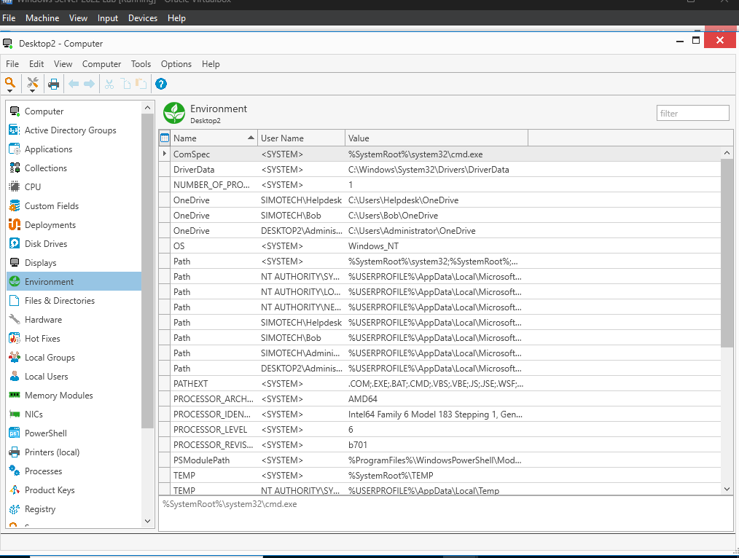
Task: Click the Product Keys sidebar icon
Action: (x=15, y=490)
